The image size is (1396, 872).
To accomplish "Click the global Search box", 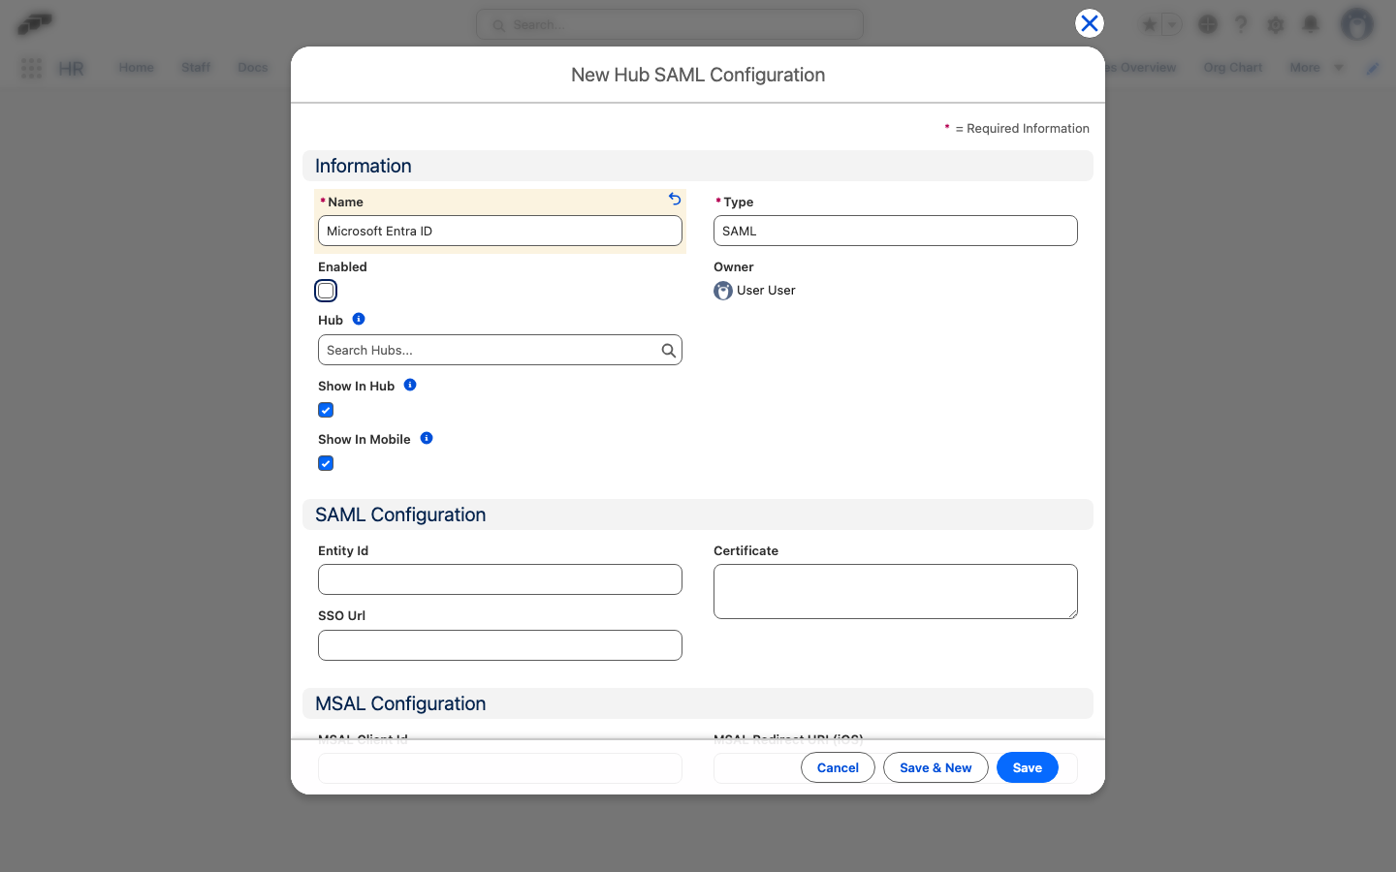I will pos(670,24).
